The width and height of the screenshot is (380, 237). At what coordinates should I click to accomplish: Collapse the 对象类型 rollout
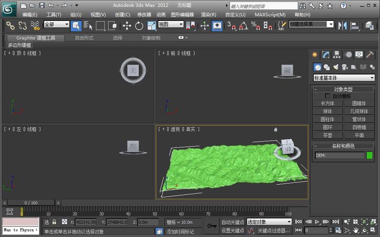343,89
